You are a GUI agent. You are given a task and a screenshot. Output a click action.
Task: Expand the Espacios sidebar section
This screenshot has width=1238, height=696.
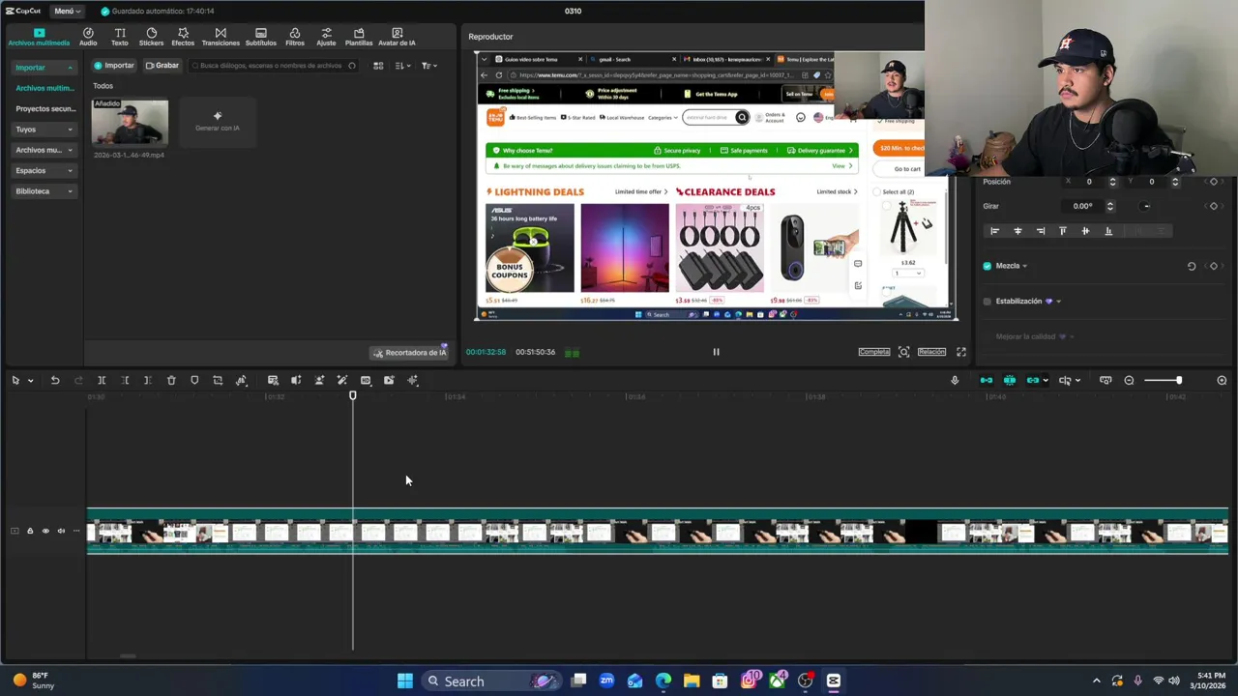pyautogui.click(x=44, y=170)
